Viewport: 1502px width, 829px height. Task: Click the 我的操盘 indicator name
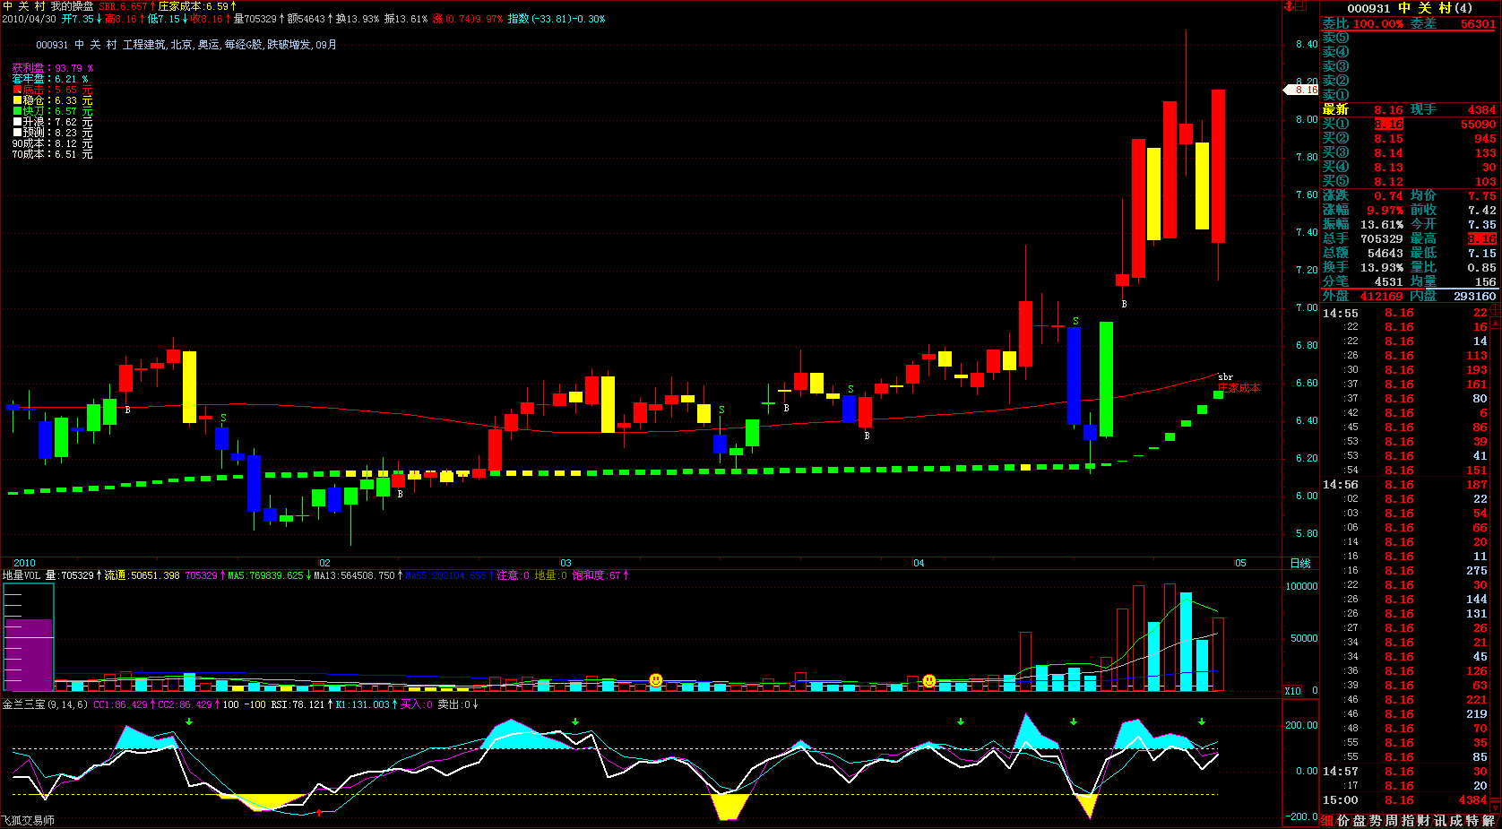click(x=72, y=6)
